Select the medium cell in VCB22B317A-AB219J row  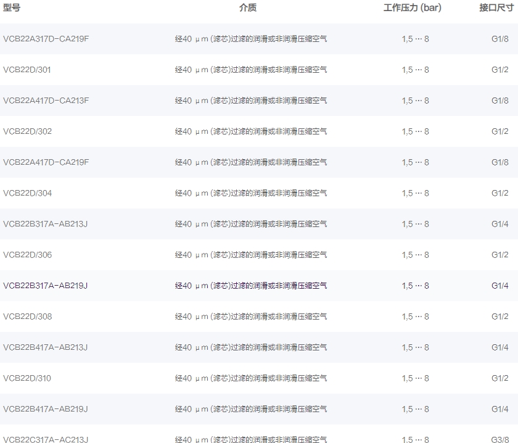[251, 286]
